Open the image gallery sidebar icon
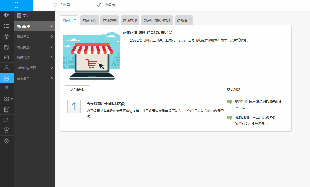The width and height of the screenshot is (310, 187). pyautogui.click(x=7, y=57)
